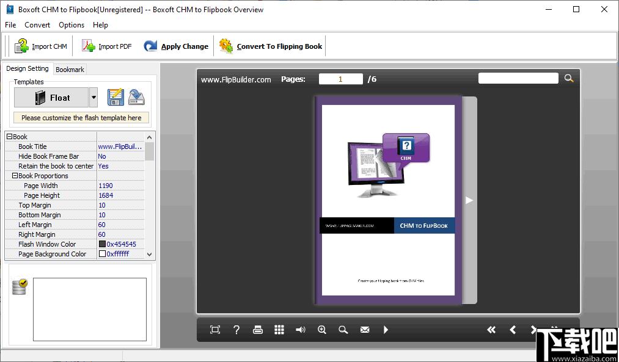Click the book cover page thumbnail
619x362 pixels.
click(x=388, y=200)
